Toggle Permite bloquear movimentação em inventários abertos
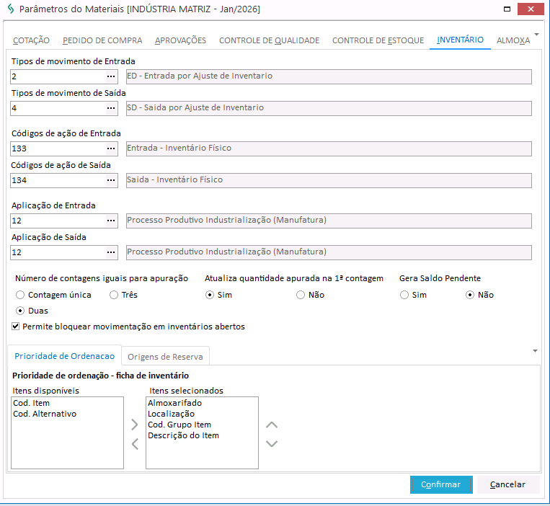 [128, 327]
